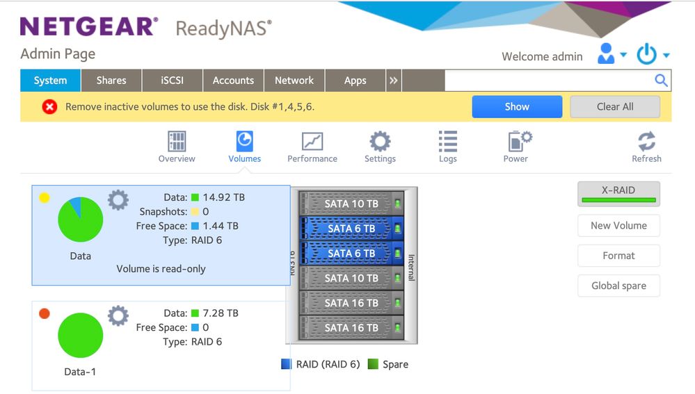Expand the admin user profile dropdown

click(612, 54)
